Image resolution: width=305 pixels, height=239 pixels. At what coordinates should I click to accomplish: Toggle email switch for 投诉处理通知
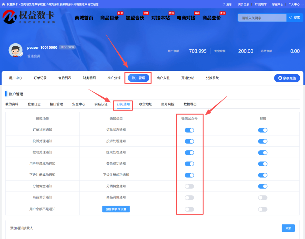click(263, 141)
